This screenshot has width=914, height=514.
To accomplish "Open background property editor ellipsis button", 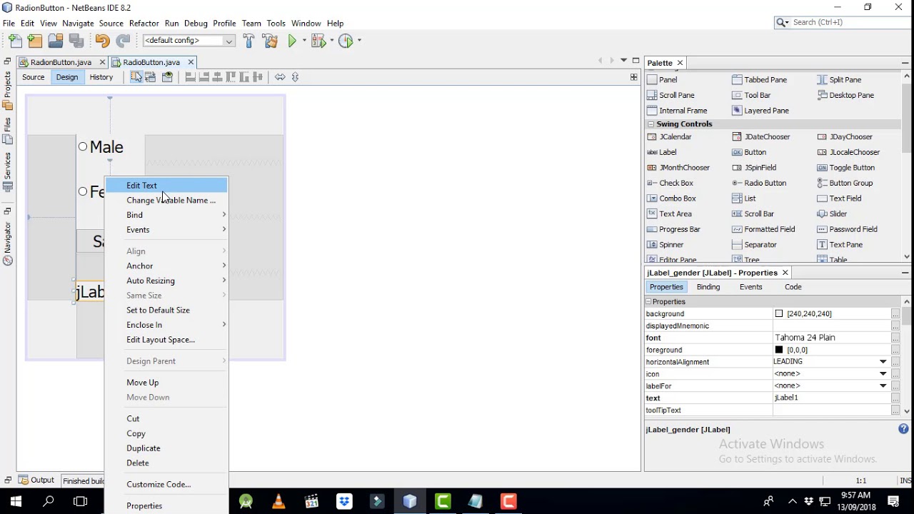I will pos(895,314).
